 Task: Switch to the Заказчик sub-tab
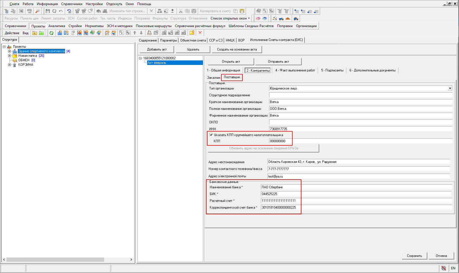[213, 77]
